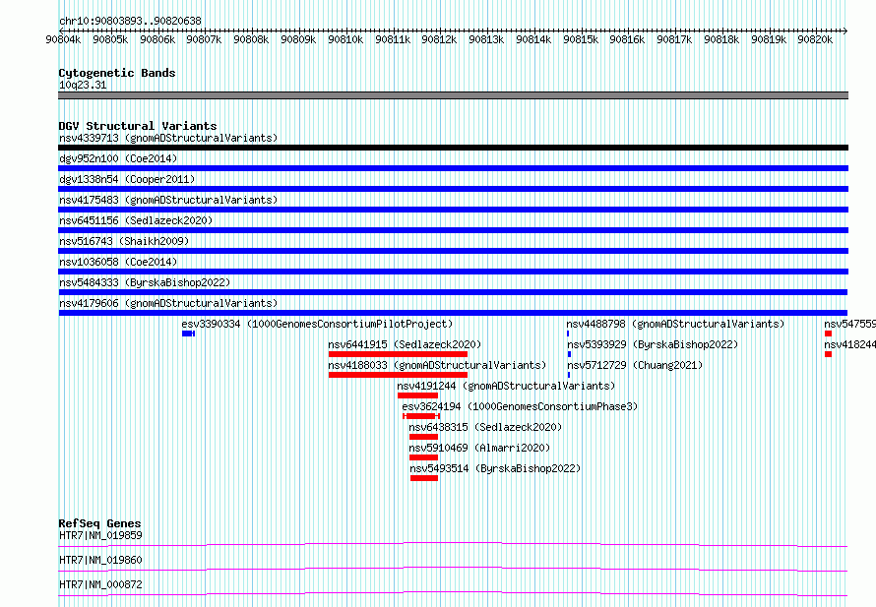The image size is (876, 607).
Task: Open variant dgv952n100 (Coe2014) label
Action: click(118, 158)
